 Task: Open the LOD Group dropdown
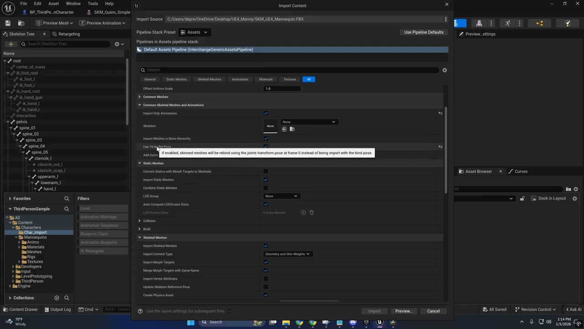point(281,196)
